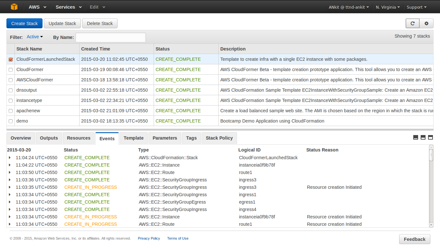Expand the 11:04:22 instanceia0f9b78f event row
The width and height of the screenshot is (440, 247).
[10, 165]
